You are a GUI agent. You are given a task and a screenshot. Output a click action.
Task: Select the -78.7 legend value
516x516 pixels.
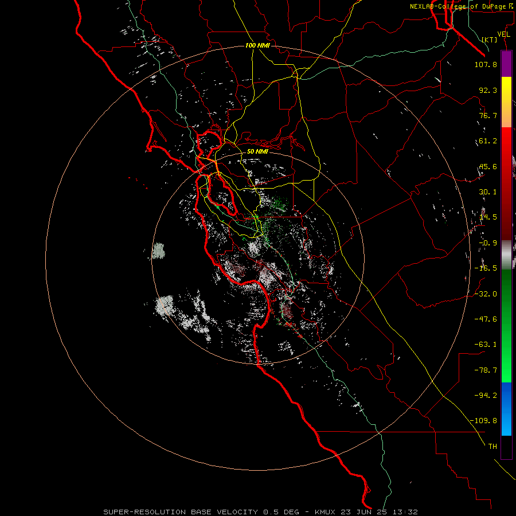[x=486, y=370]
